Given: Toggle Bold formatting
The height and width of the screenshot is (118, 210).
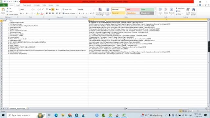Looking at the screenshot, I should point(21,13).
